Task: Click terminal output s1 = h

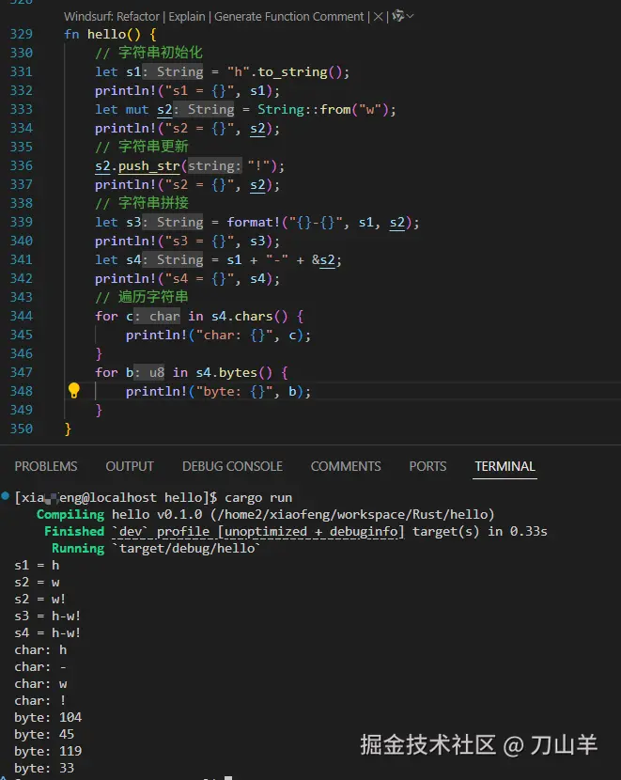Action: pyautogui.click(x=37, y=565)
